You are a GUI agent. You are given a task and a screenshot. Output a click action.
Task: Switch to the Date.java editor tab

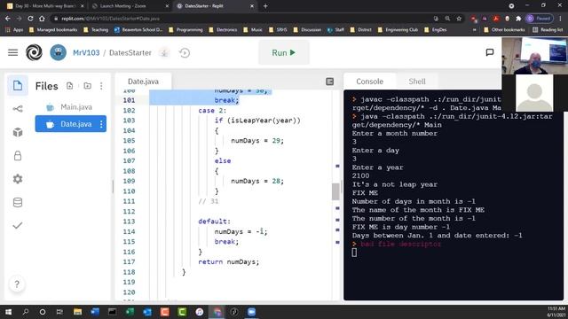(143, 82)
